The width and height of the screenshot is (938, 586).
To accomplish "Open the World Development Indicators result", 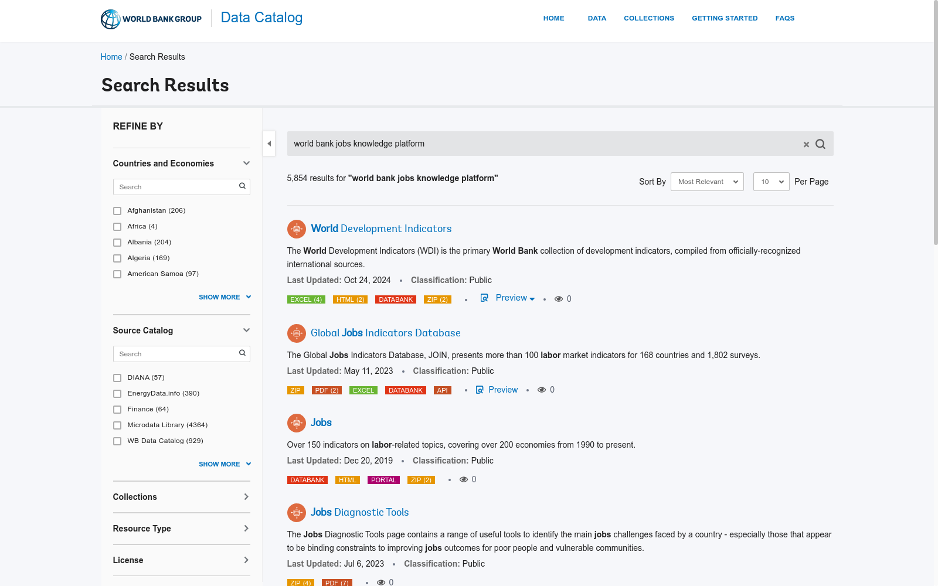I will [x=381, y=229].
